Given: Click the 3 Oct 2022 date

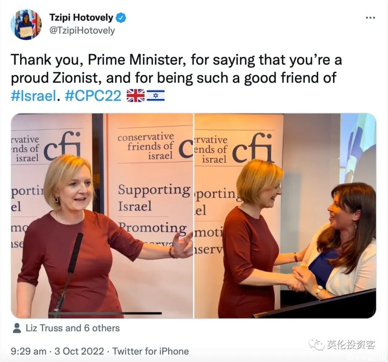Looking at the screenshot, I should click(x=79, y=351).
